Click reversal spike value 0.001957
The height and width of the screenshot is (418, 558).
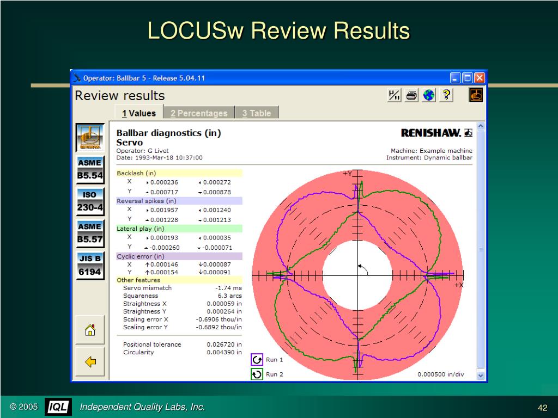click(x=164, y=210)
